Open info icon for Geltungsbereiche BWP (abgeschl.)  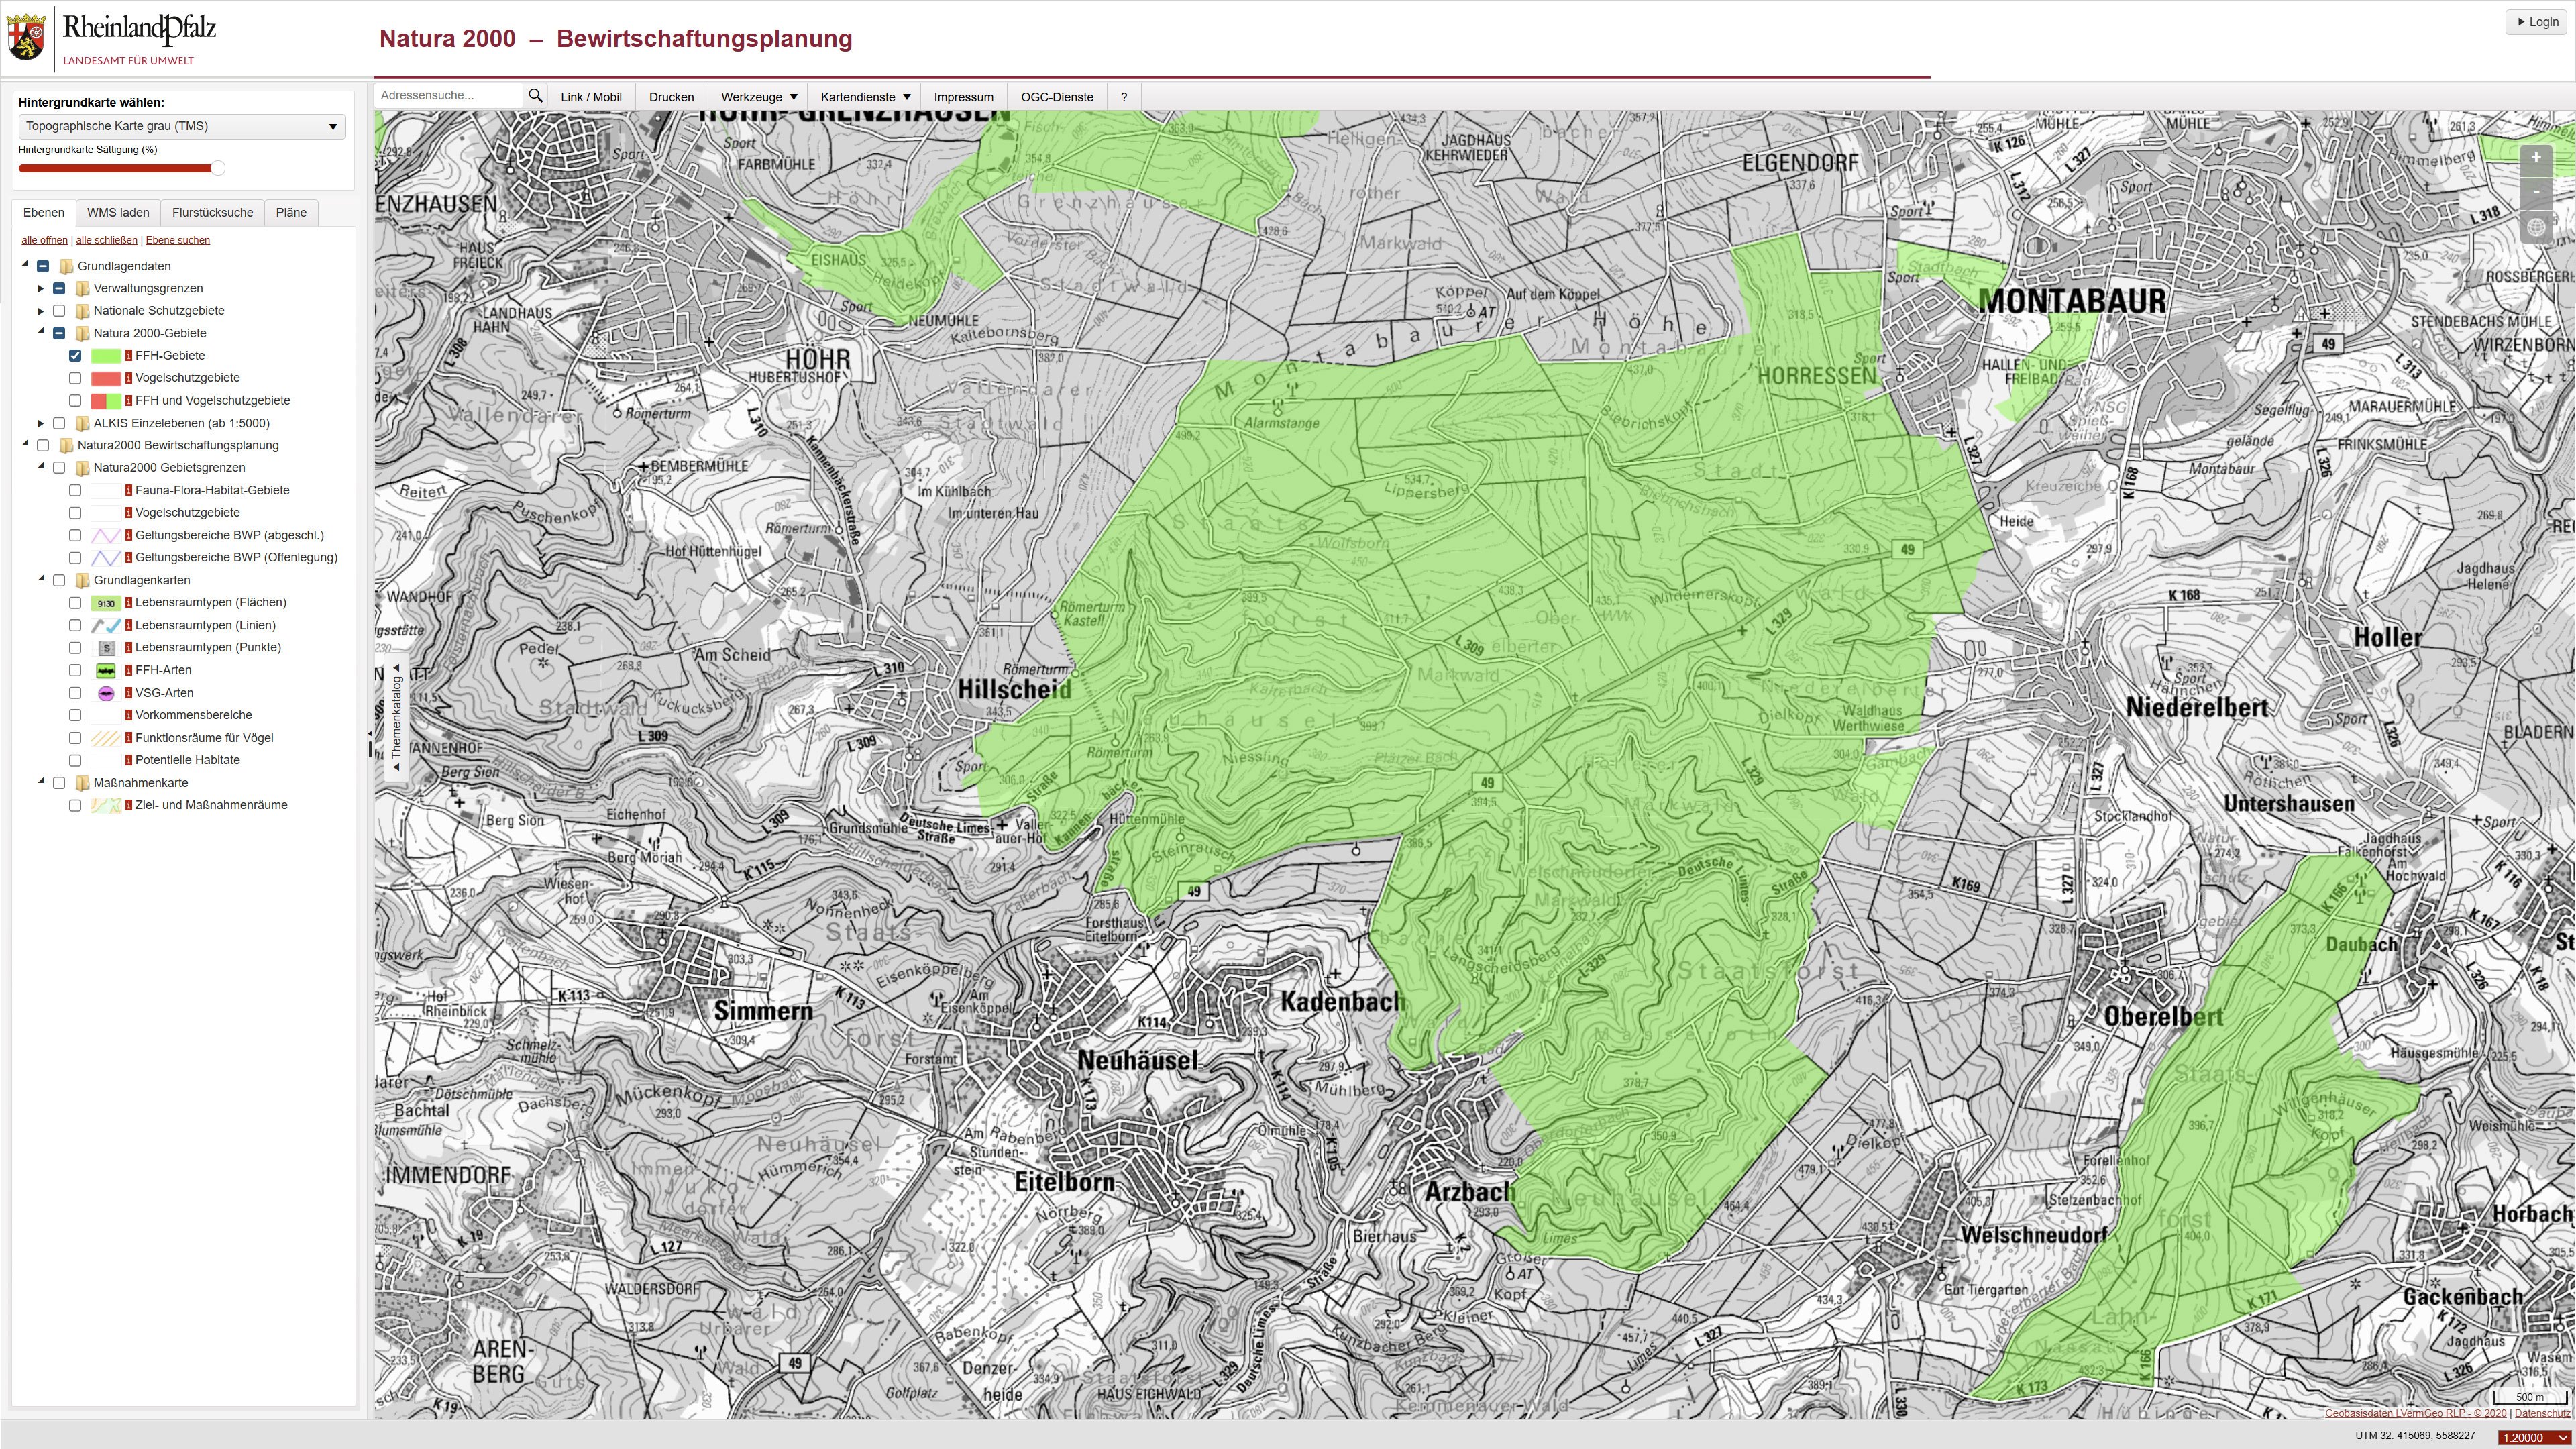coord(128,536)
